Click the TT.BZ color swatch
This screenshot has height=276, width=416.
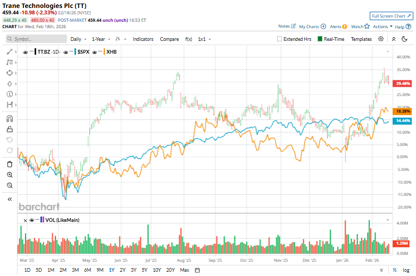[x=36, y=51]
